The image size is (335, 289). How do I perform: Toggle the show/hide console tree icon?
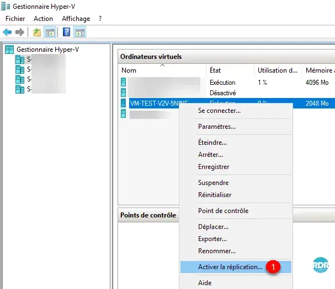(x=50, y=32)
